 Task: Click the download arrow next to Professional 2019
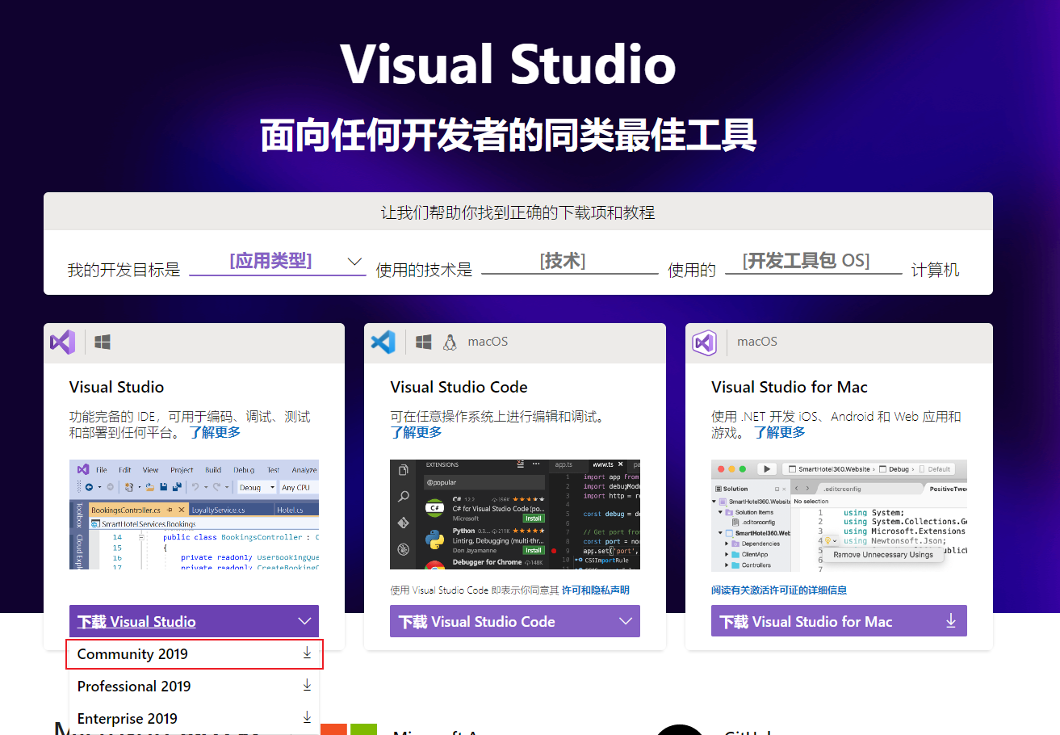[307, 684]
